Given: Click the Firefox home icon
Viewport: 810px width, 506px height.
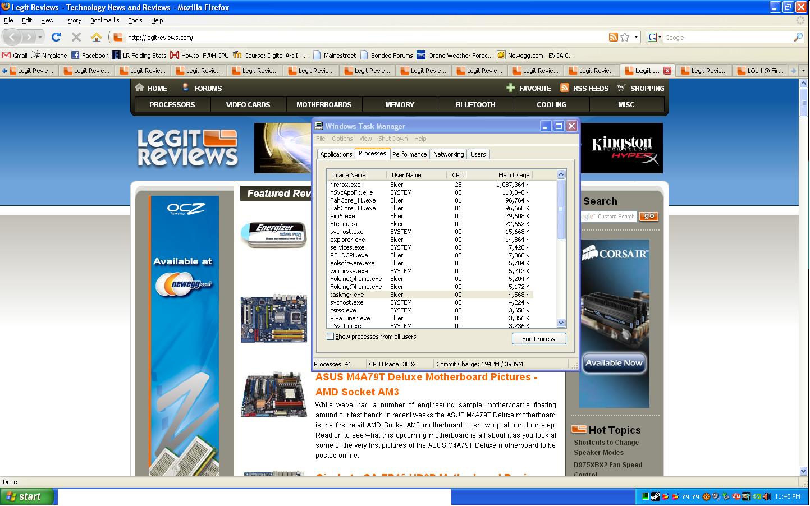Looking at the screenshot, I should pyautogui.click(x=97, y=37).
